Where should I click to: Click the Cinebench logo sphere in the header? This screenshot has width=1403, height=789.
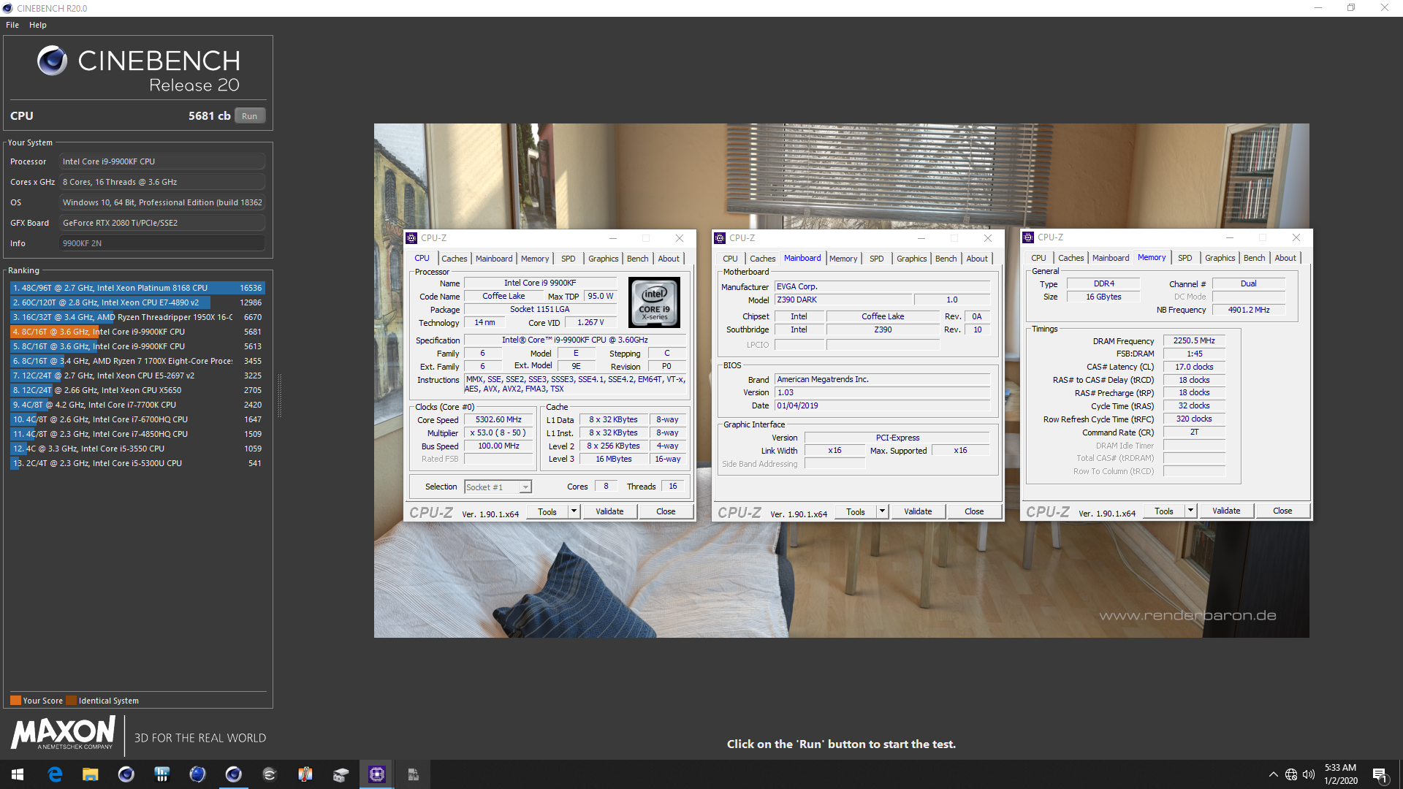(53, 61)
